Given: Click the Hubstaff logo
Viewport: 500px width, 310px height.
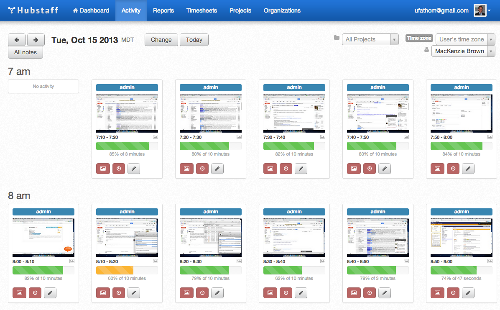Looking at the screenshot, I should (x=33, y=10).
